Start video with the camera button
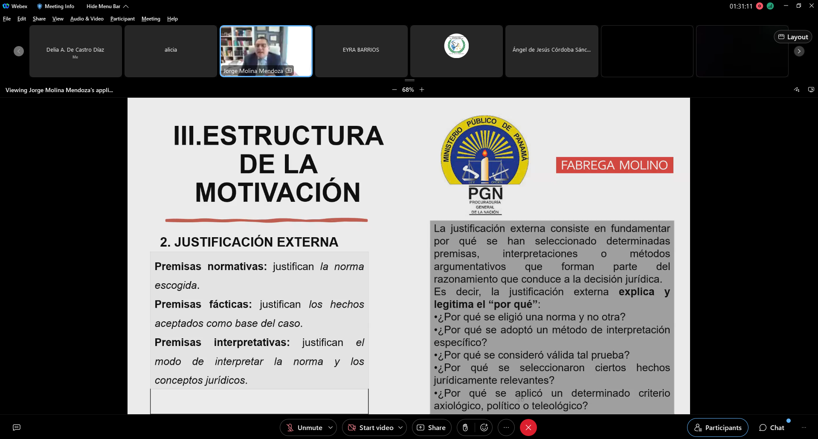 click(x=371, y=427)
